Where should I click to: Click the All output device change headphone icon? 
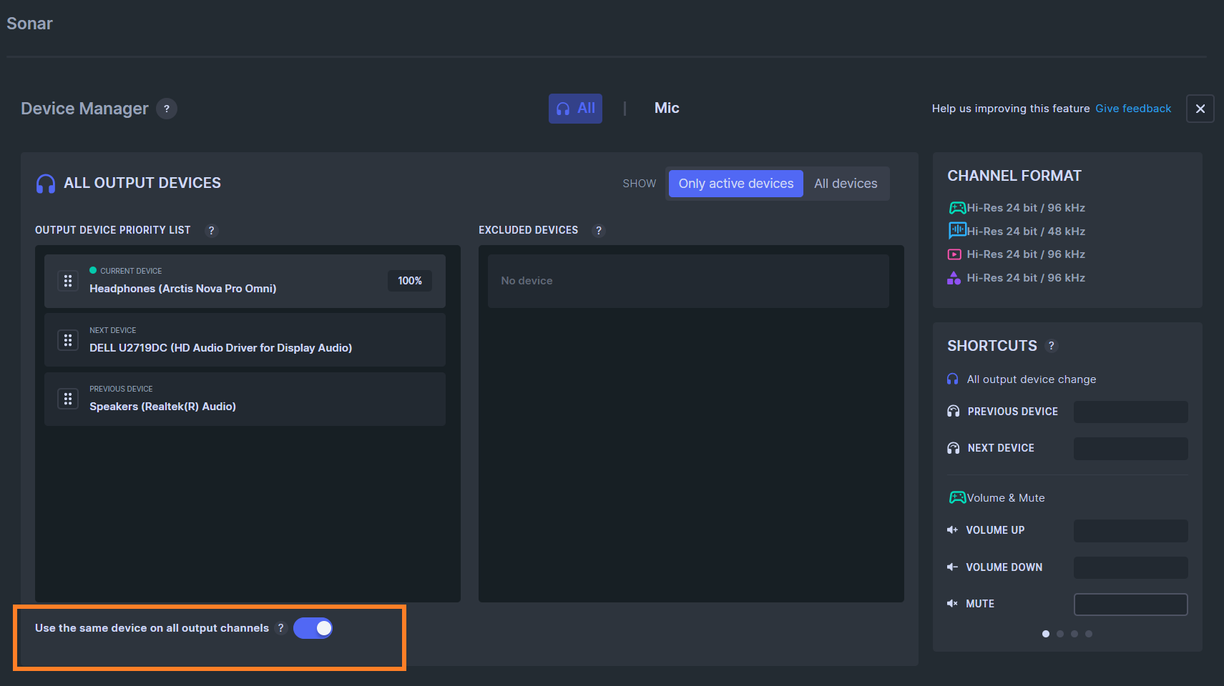tap(953, 379)
